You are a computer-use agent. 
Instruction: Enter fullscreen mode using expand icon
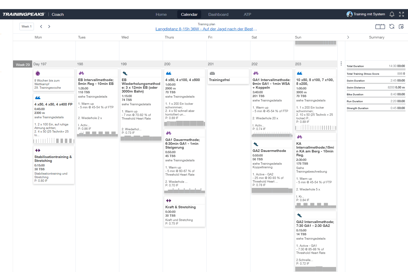click(x=401, y=14)
